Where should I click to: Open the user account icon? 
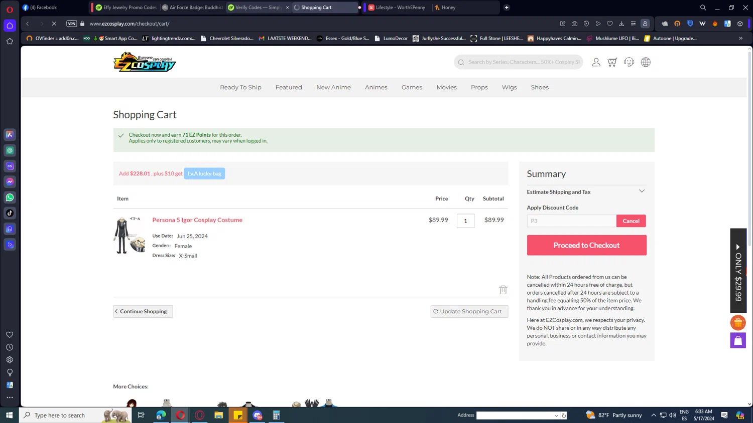pyautogui.click(x=596, y=62)
